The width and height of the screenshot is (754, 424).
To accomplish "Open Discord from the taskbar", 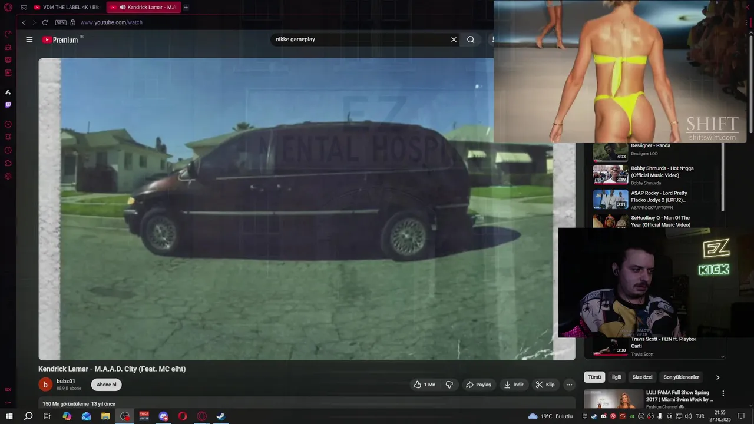I will tap(163, 416).
